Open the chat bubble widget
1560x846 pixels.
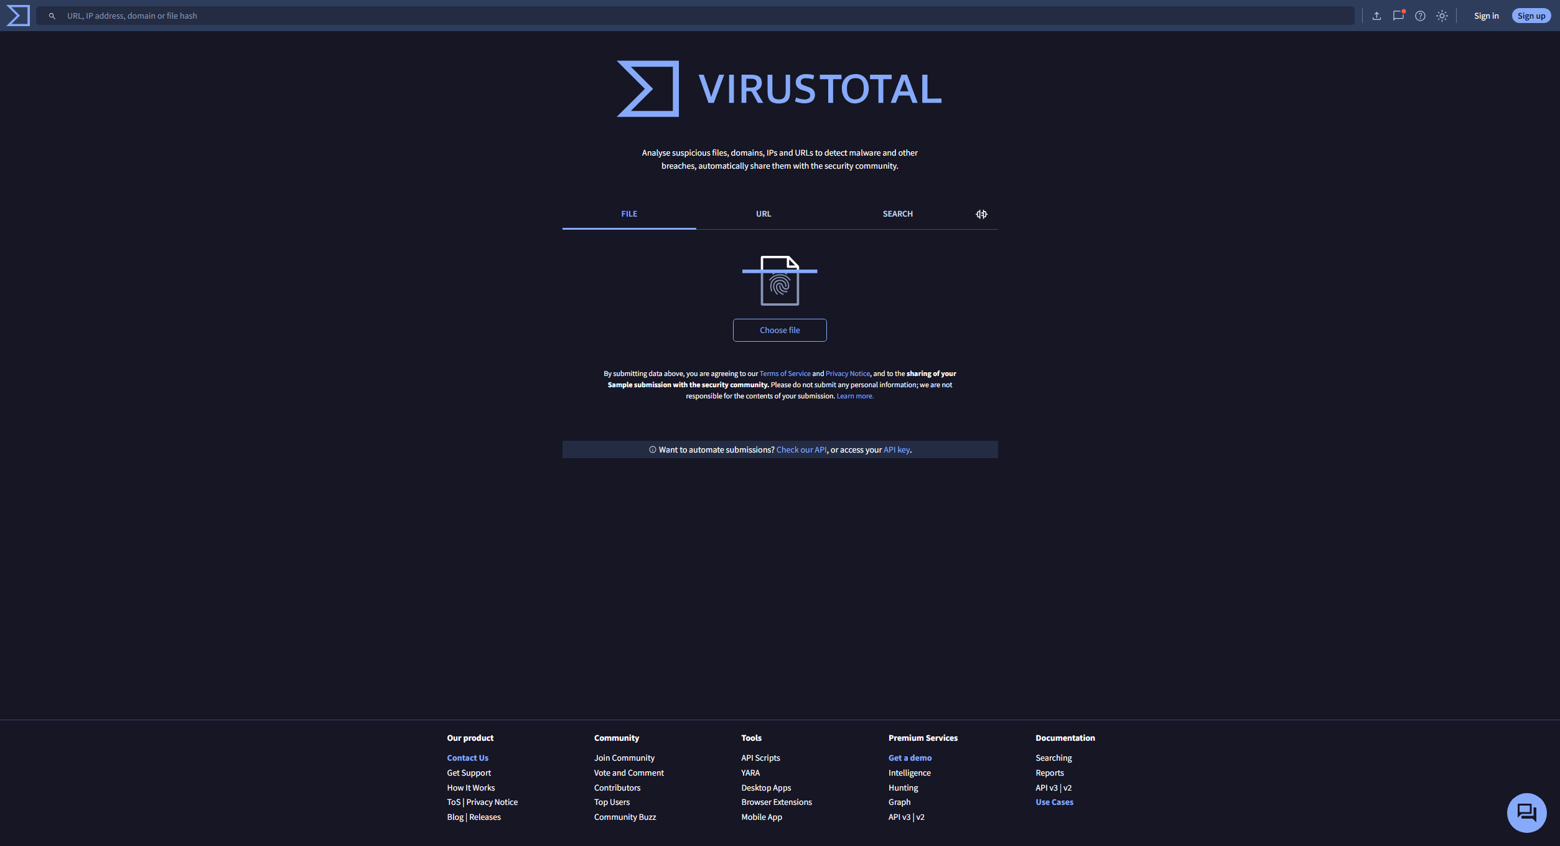[1526, 812]
